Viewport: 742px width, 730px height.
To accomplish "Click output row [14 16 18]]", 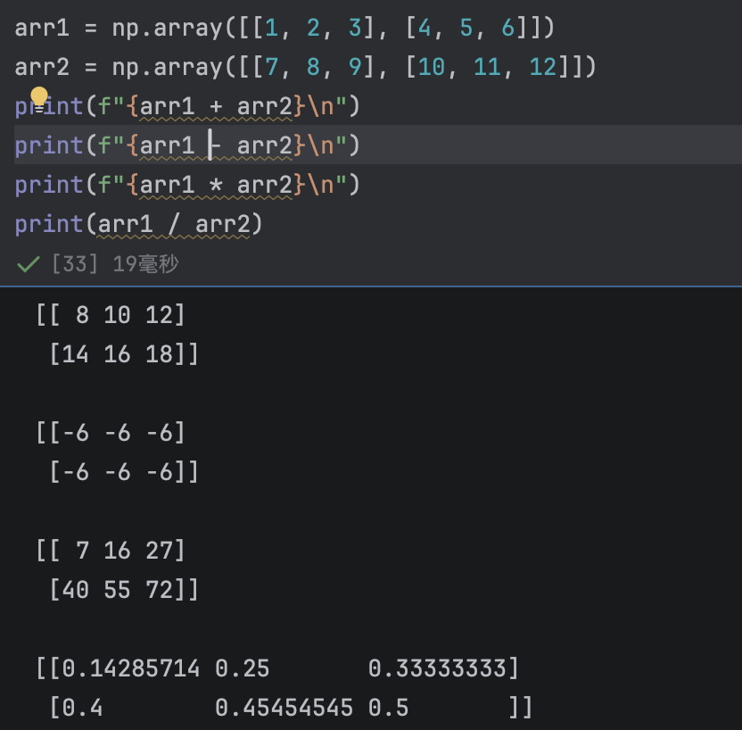I will tap(124, 354).
